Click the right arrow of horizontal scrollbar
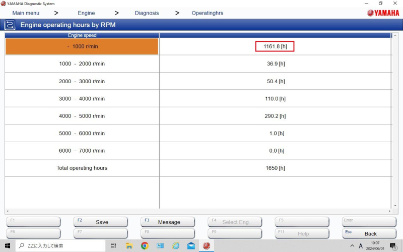Screen dimensions: 403x252 (389, 211)
